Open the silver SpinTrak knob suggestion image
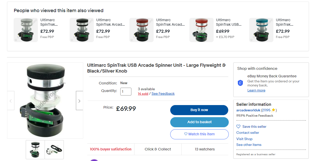315x161 pixels. point(26,30)
